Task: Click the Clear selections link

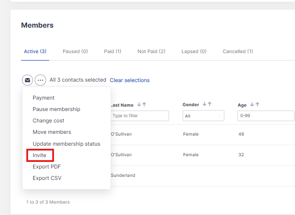Action: pyautogui.click(x=130, y=80)
